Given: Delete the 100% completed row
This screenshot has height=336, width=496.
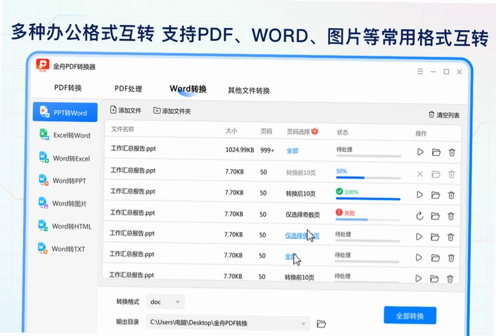Looking at the screenshot, I should point(451,195).
